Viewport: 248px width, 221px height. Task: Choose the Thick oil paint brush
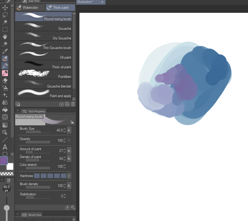click(44, 65)
